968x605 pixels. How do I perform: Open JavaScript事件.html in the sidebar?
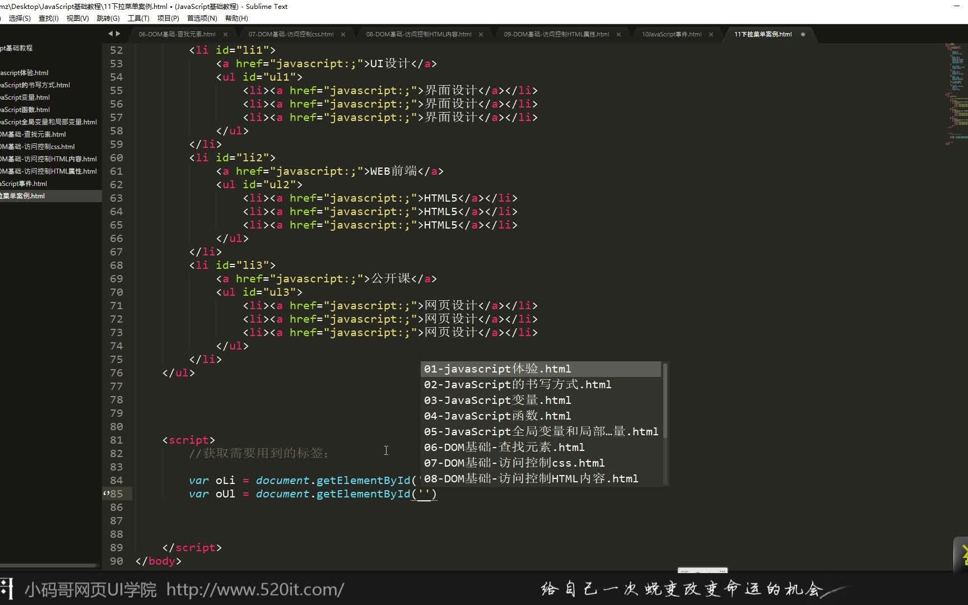tap(24, 184)
